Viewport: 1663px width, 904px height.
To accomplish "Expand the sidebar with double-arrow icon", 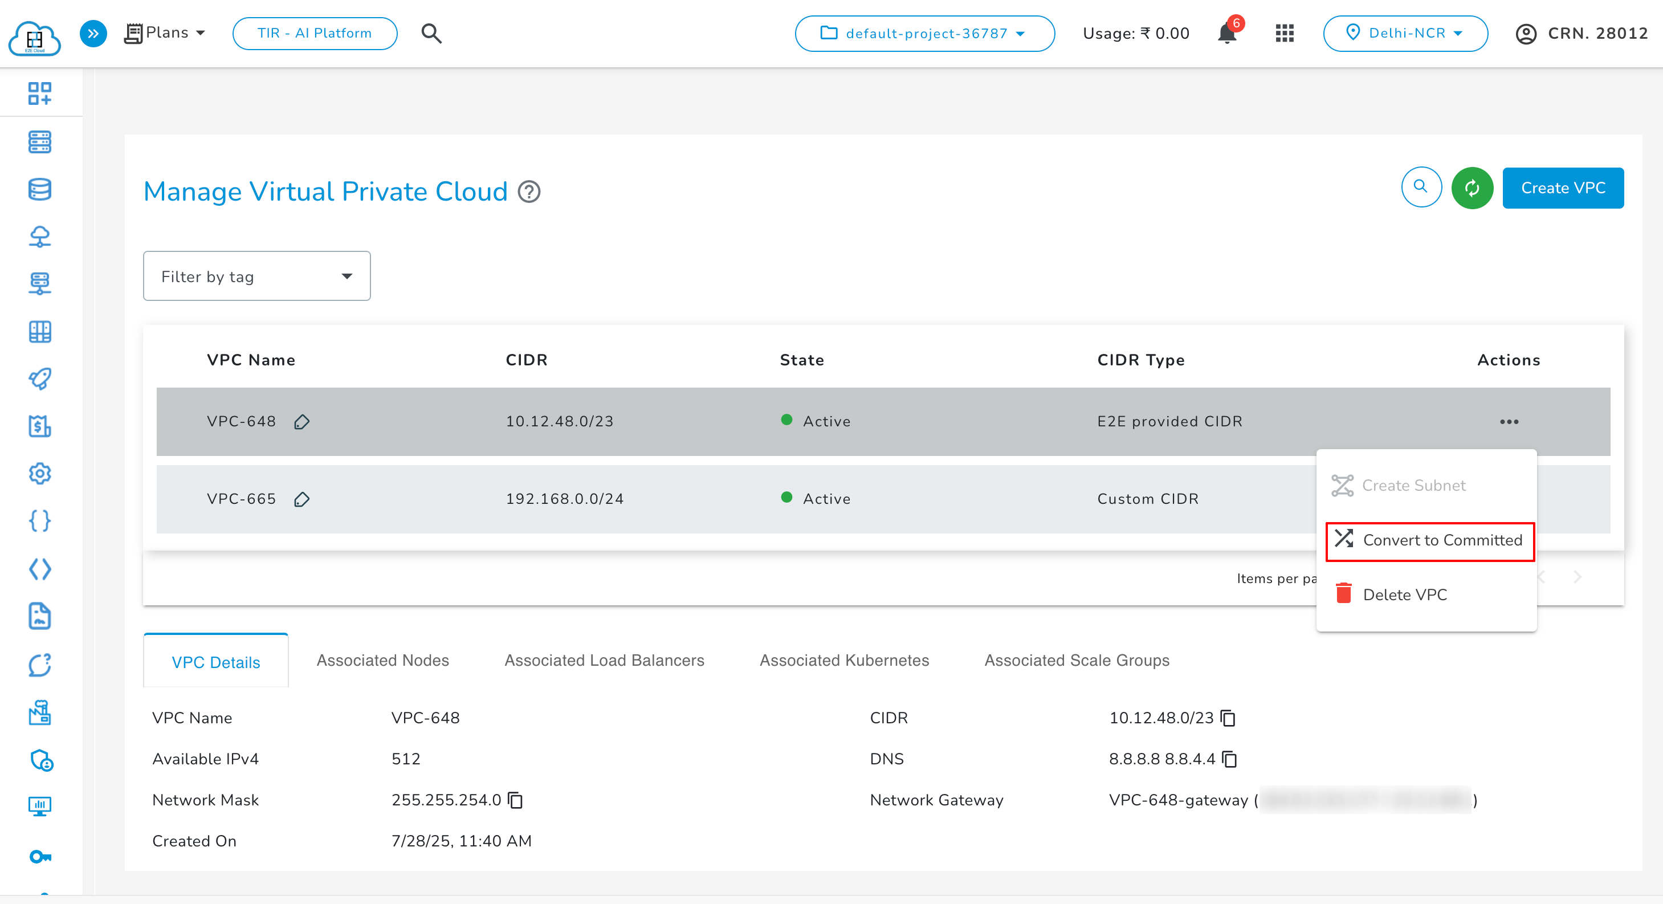I will (x=93, y=34).
